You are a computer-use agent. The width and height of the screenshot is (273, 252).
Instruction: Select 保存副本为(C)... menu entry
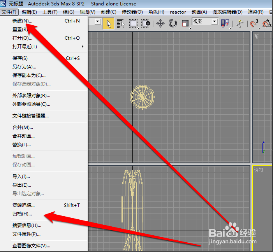(49, 75)
